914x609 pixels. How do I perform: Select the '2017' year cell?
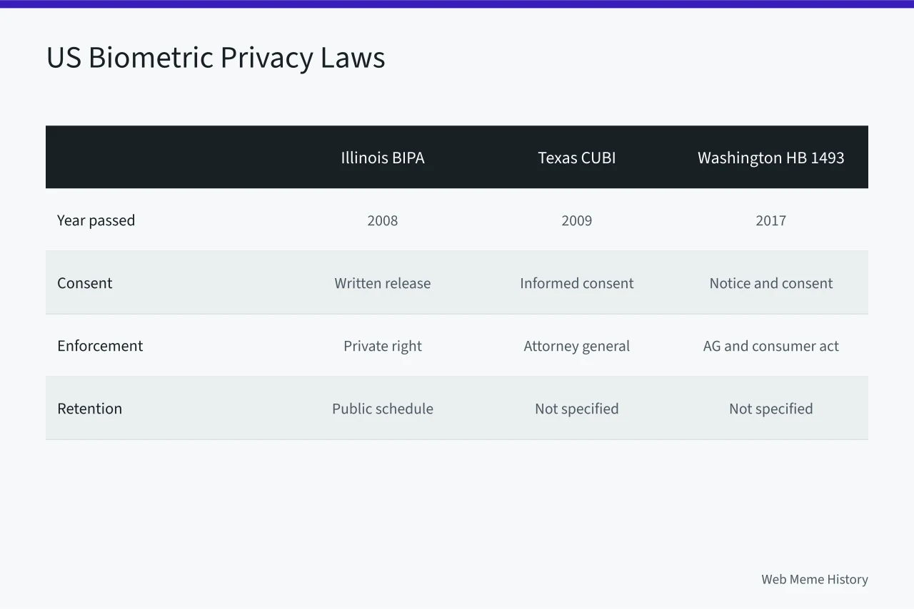[771, 220]
